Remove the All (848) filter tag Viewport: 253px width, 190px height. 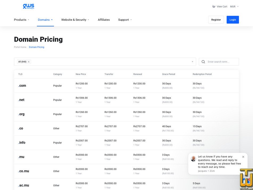click(28, 62)
